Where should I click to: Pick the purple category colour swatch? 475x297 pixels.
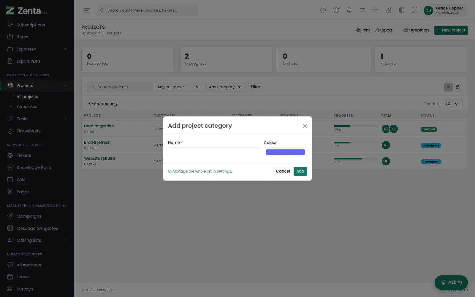click(x=285, y=152)
